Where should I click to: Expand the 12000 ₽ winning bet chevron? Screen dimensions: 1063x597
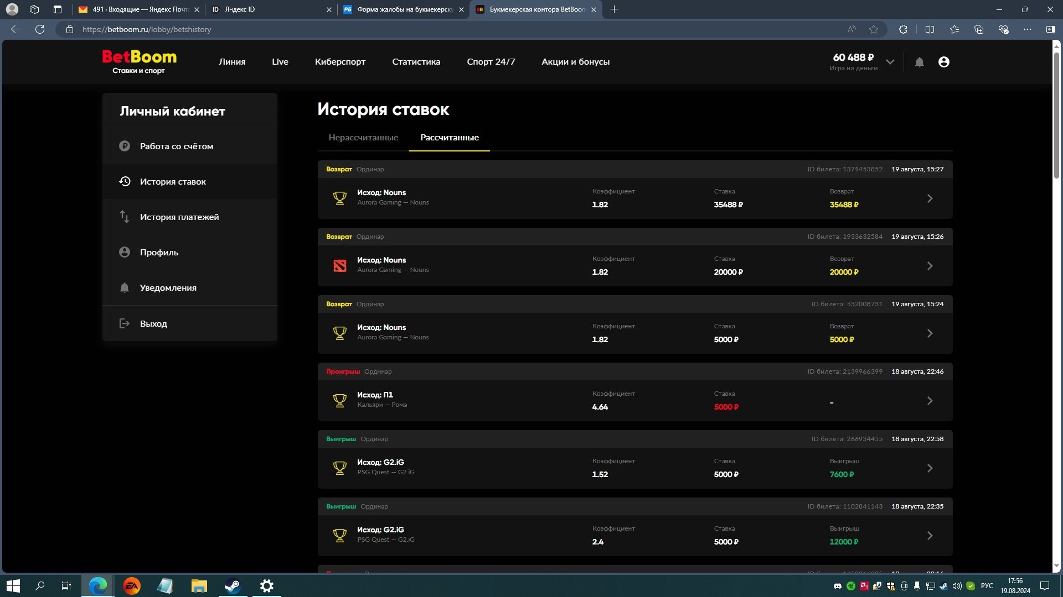[x=930, y=536]
